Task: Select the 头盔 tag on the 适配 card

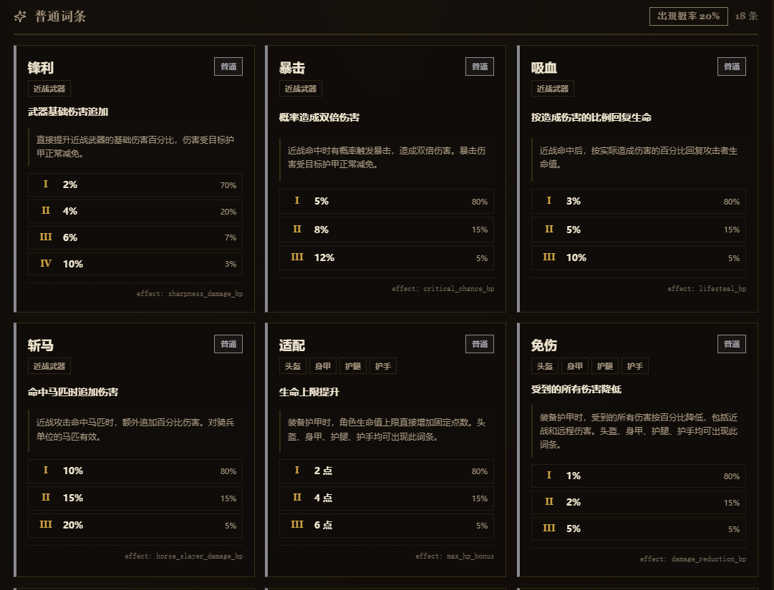Action: point(293,366)
